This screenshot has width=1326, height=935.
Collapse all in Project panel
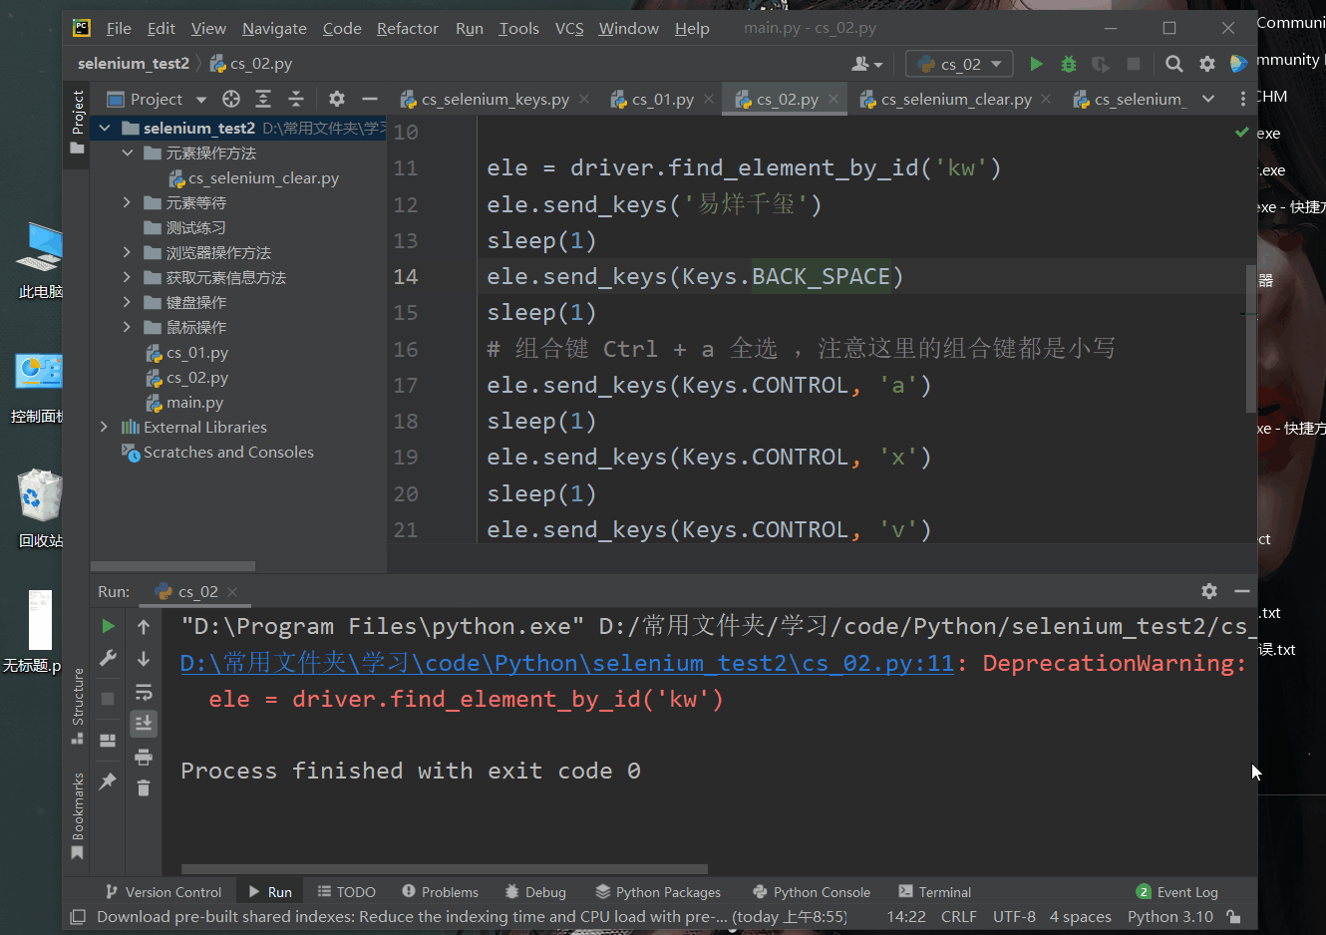tap(296, 99)
